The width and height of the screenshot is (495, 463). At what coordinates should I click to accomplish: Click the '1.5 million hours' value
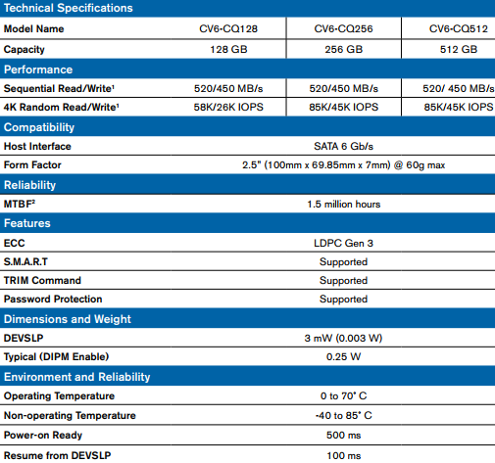tap(344, 205)
